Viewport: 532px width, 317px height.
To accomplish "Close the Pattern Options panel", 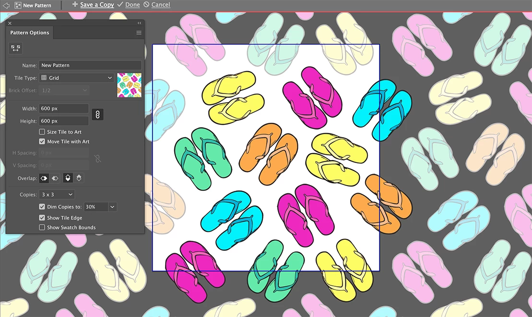I will click(10, 23).
